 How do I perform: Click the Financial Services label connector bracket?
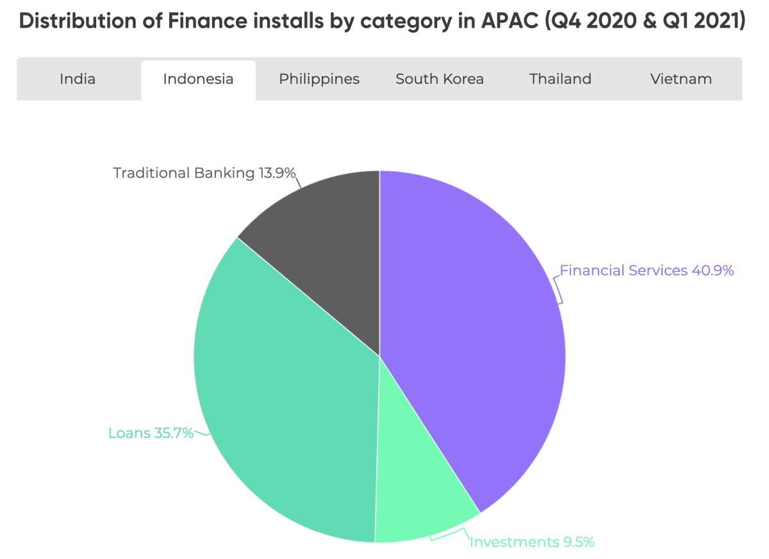tap(558, 287)
